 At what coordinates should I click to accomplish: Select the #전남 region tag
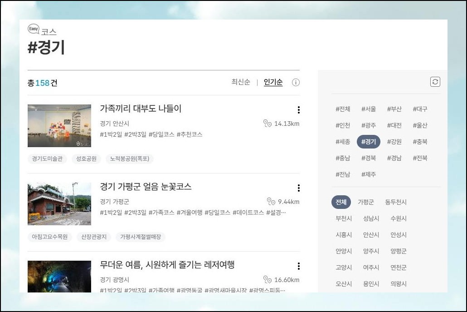point(343,174)
